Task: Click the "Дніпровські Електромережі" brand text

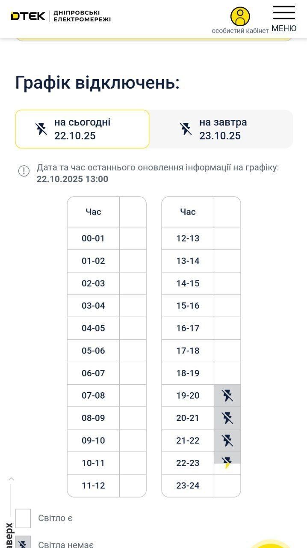Action: [x=82, y=16]
